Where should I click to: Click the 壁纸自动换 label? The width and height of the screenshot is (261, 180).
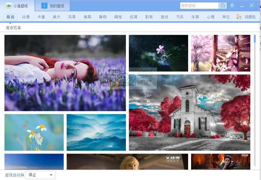point(15,175)
